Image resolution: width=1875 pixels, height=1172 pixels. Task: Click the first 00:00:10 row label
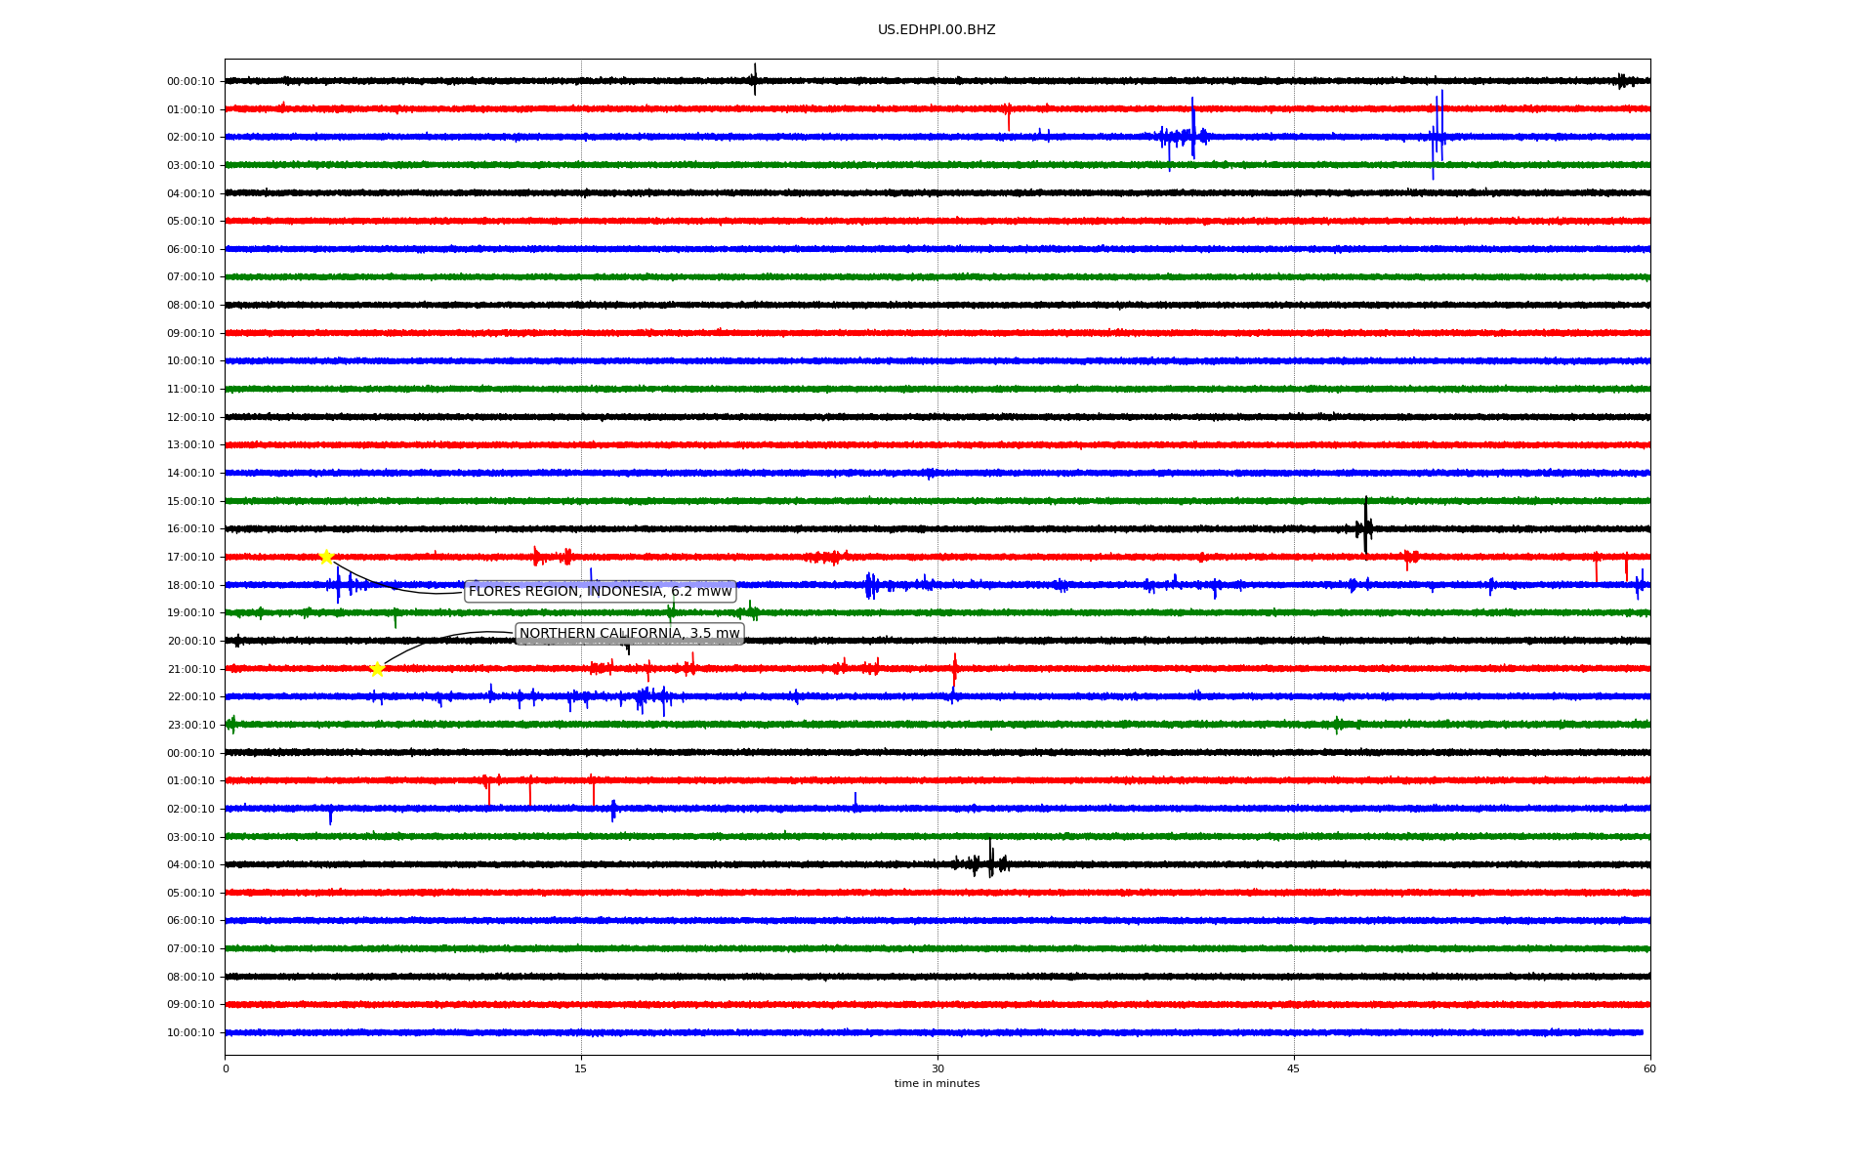[190, 82]
